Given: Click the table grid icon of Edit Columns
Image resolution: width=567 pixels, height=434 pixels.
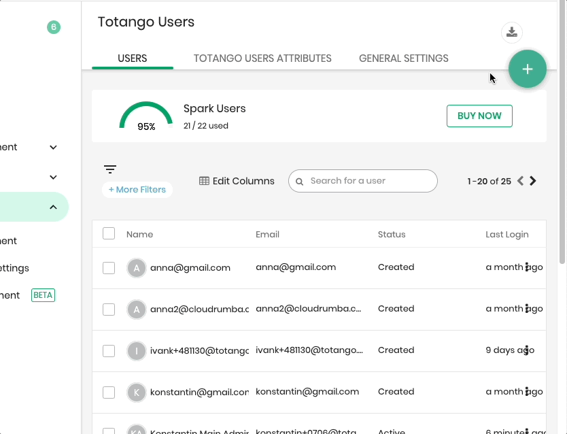Looking at the screenshot, I should pos(204,181).
